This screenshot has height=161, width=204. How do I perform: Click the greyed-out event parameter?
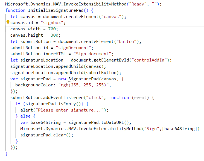(x=140, y=98)
